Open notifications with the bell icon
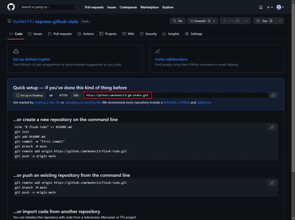Image resolution: width=295 pixels, height=220 pixels. (x=260, y=7)
